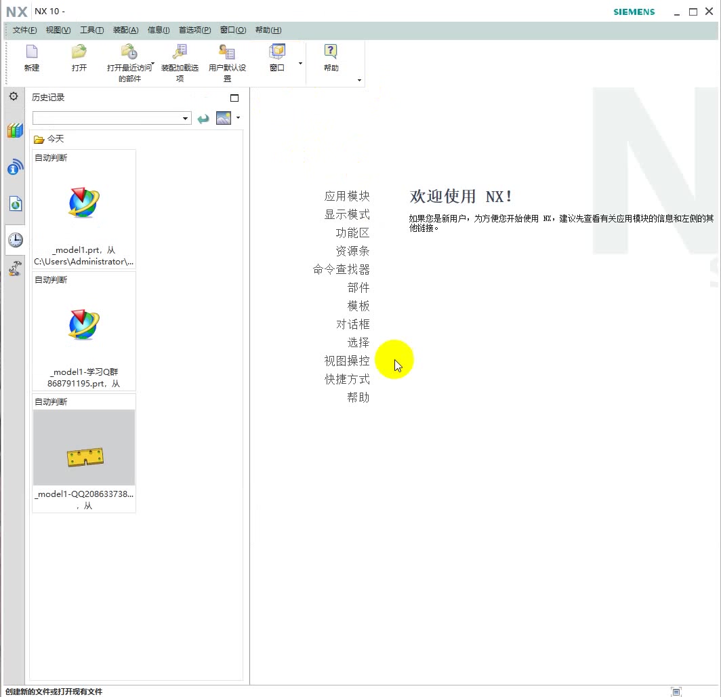Screen dimensions: 721x697
Task: Click the blue Internet info icon in sidebar
Action: coord(14,168)
